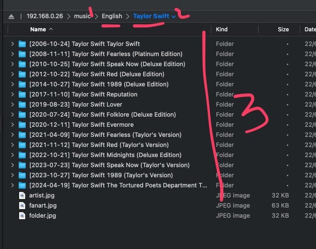This screenshot has height=249, width=316.
Task: Expand the Fearless (Platinum Edition) folder
Action: 12,54
